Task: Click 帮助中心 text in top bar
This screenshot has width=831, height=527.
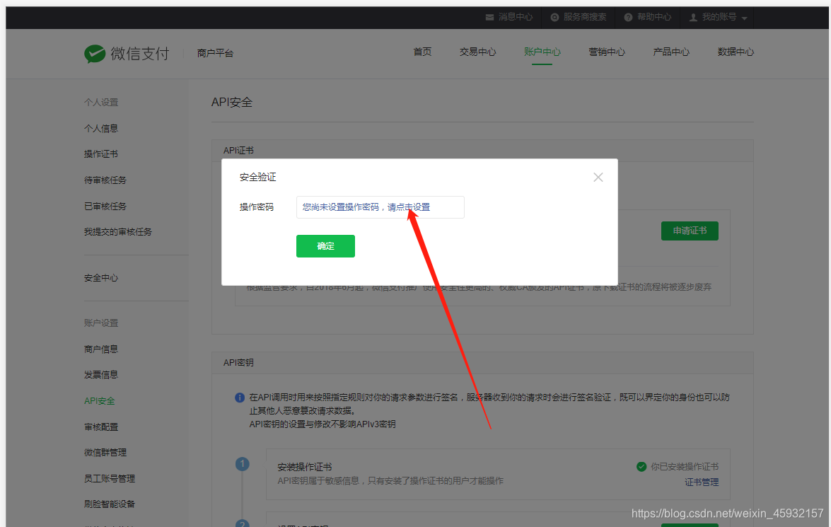Action: 654,17
